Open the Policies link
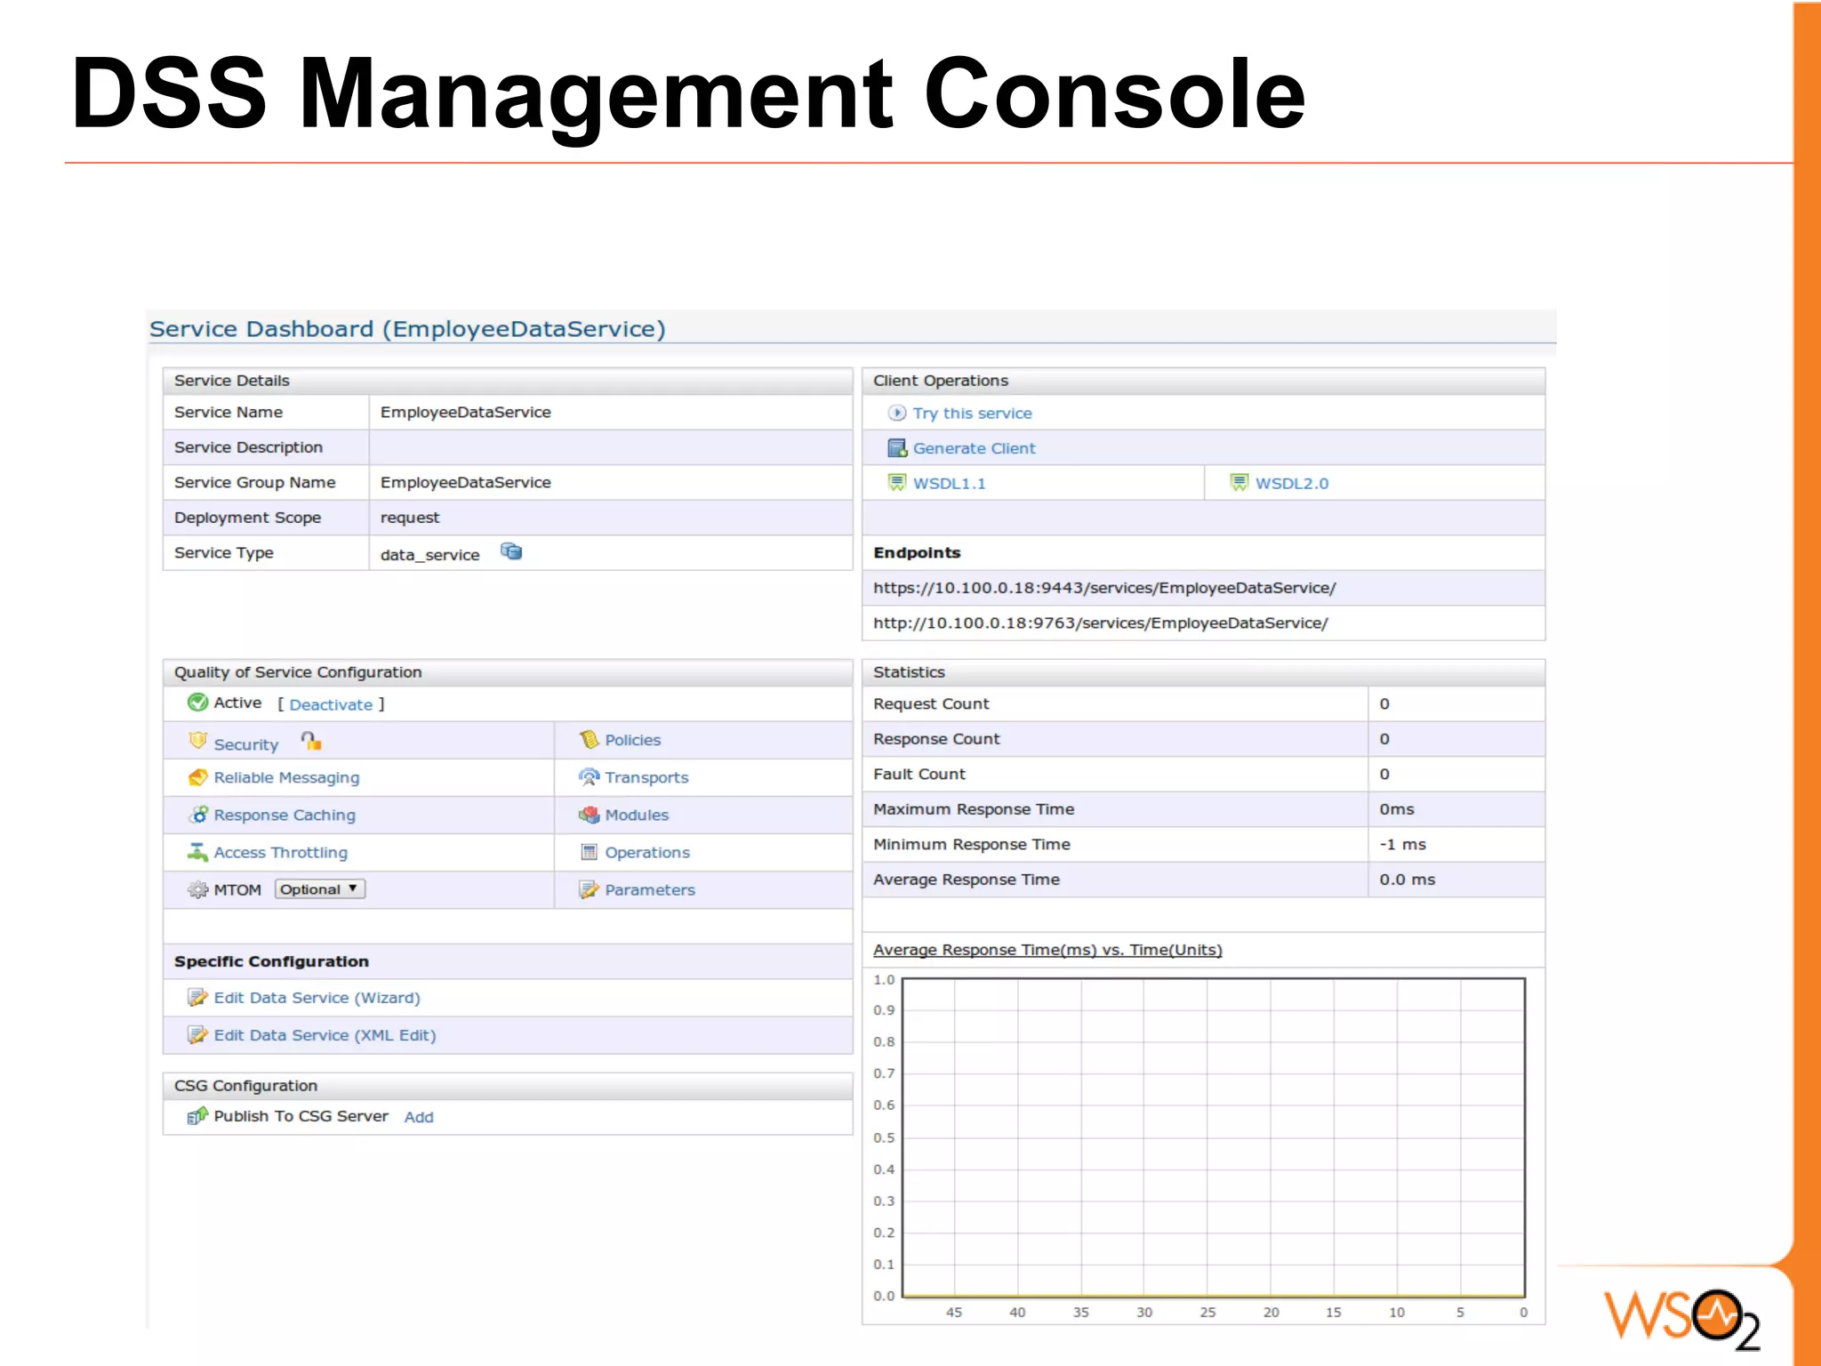This screenshot has width=1821, height=1366. (x=632, y=740)
